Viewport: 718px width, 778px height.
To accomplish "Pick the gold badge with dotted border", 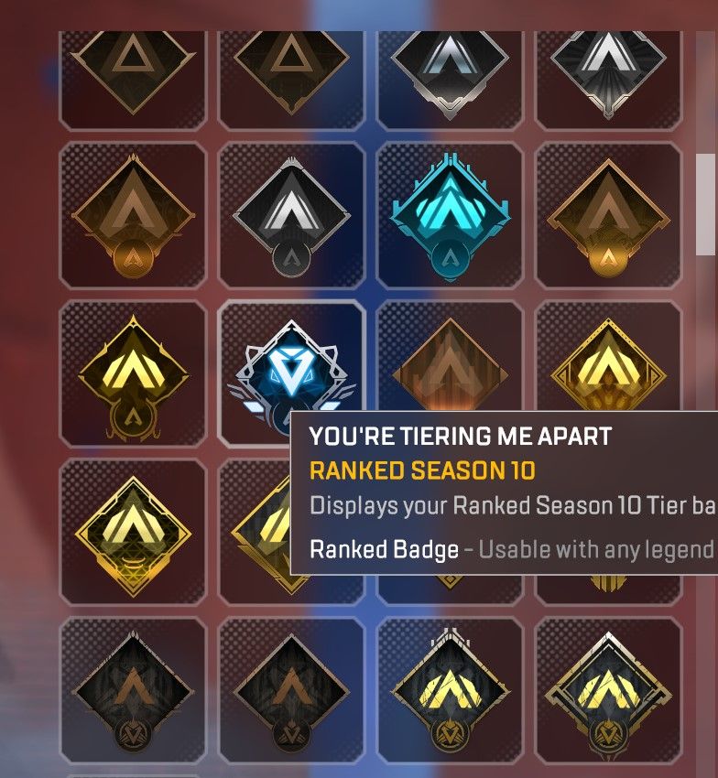I will click(x=608, y=357).
